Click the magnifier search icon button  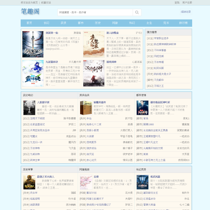(137, 13)
